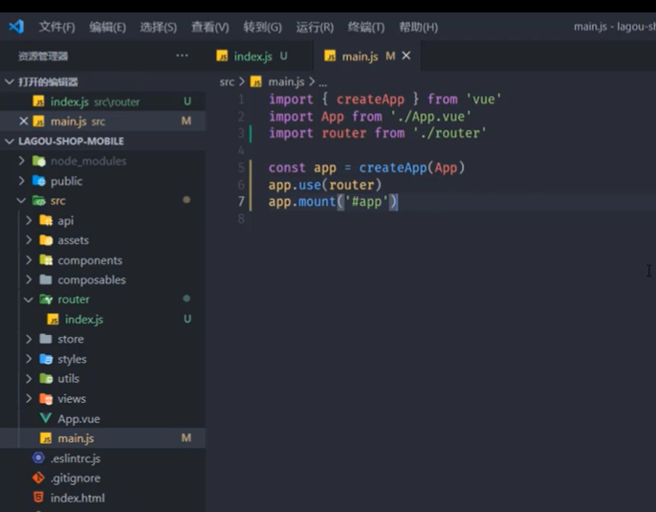Open explorer more actions ellipsis
Image resolution: width=656 pixels, height=512 pixels.
click(182, 56)
